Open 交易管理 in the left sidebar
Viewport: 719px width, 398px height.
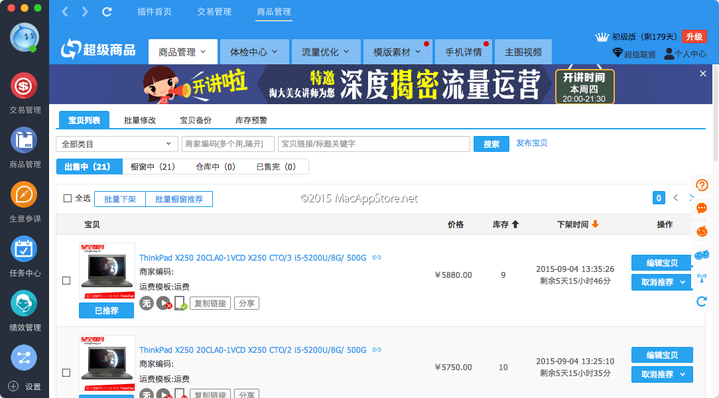(24, 86)
